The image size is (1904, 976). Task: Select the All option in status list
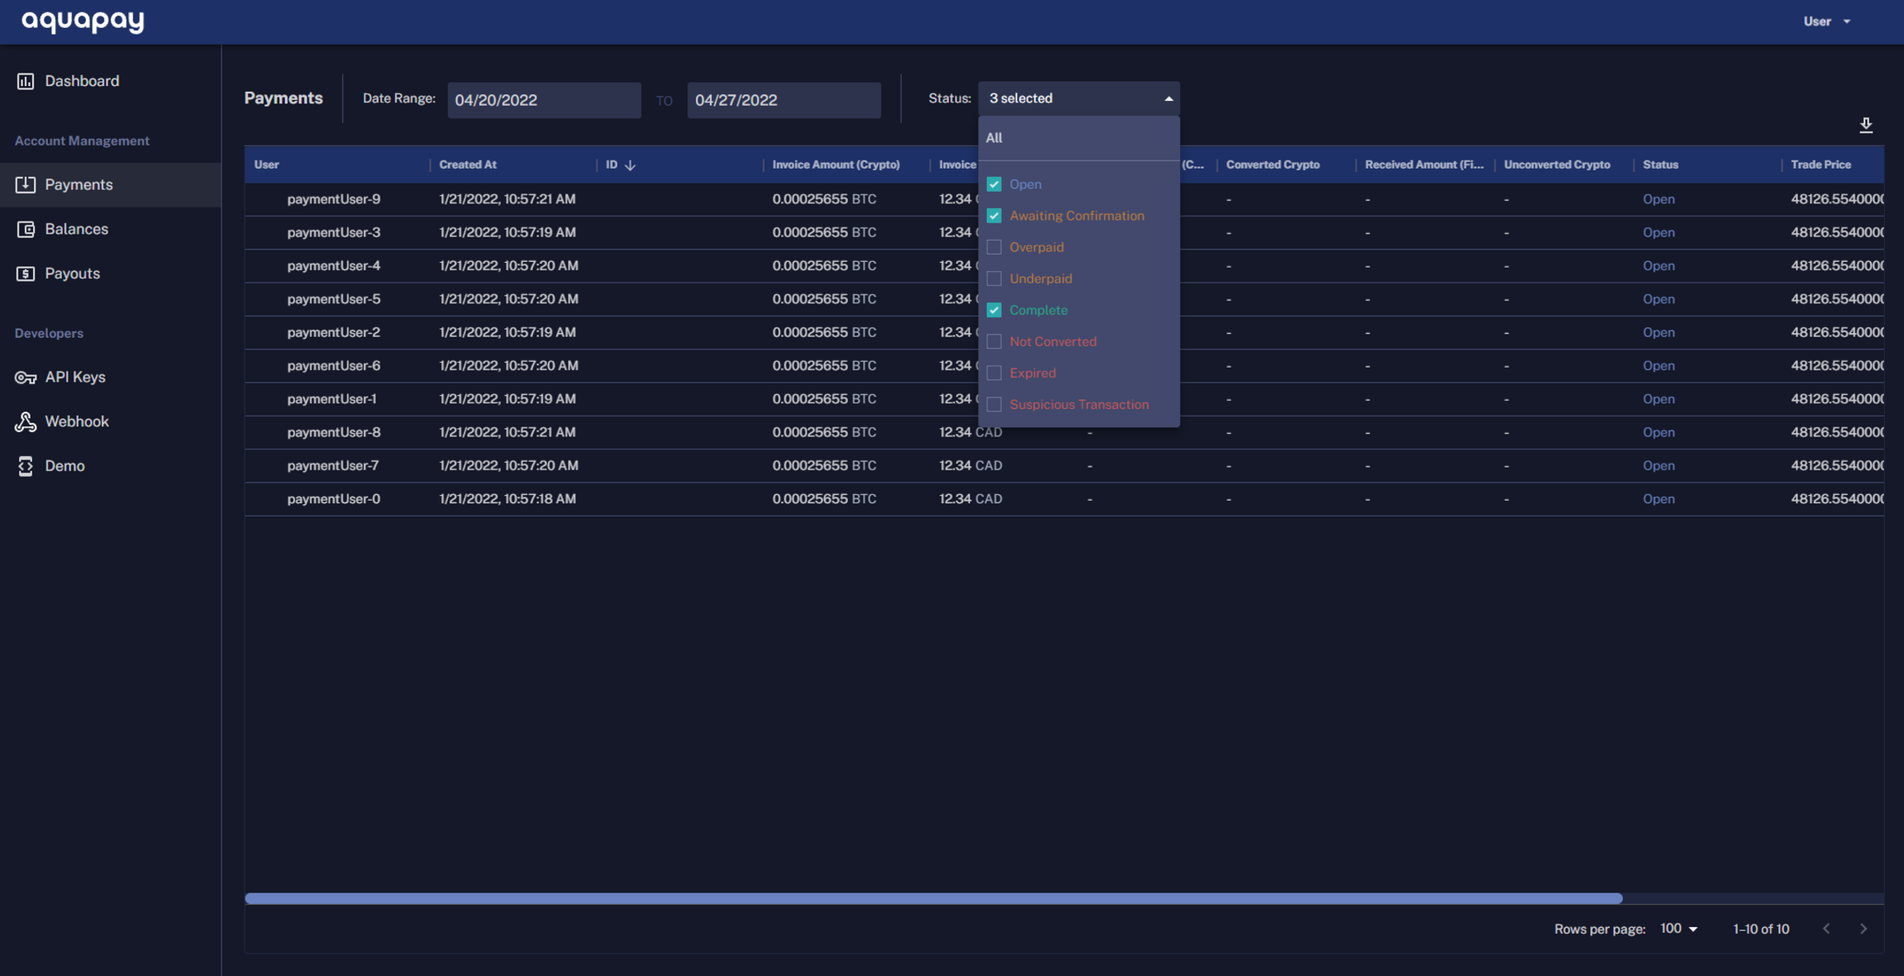tap(994, 138)
